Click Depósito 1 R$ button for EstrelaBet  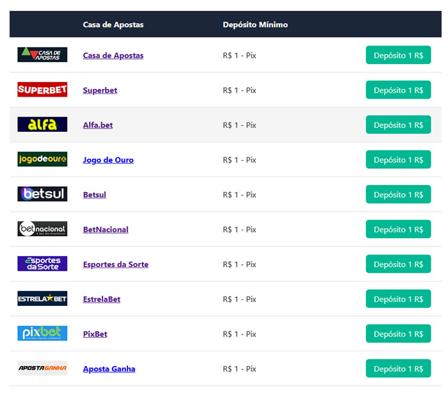point(398,299)
